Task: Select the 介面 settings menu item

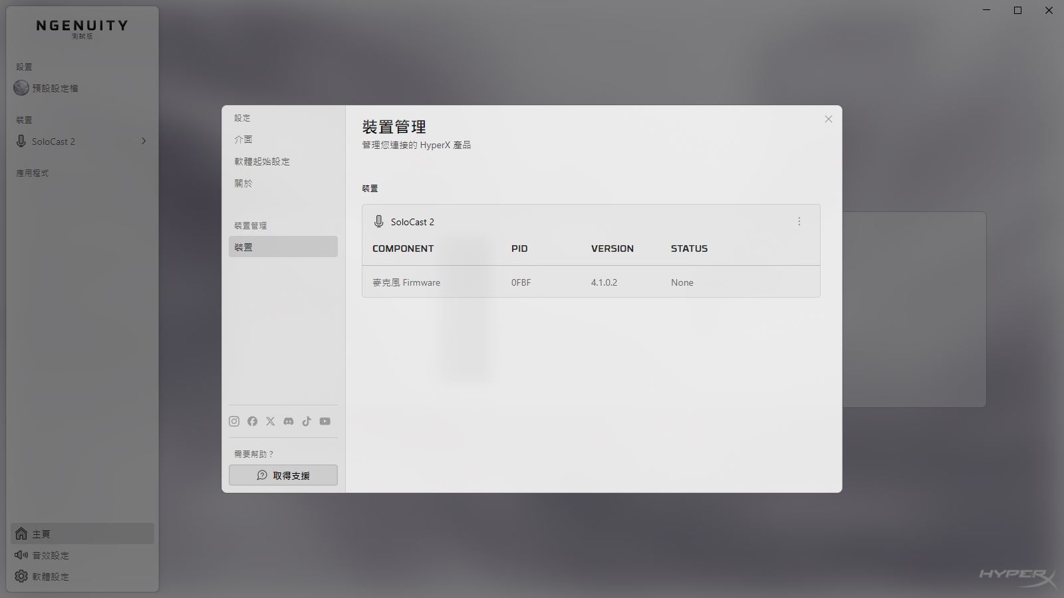Action: (283, 140)
